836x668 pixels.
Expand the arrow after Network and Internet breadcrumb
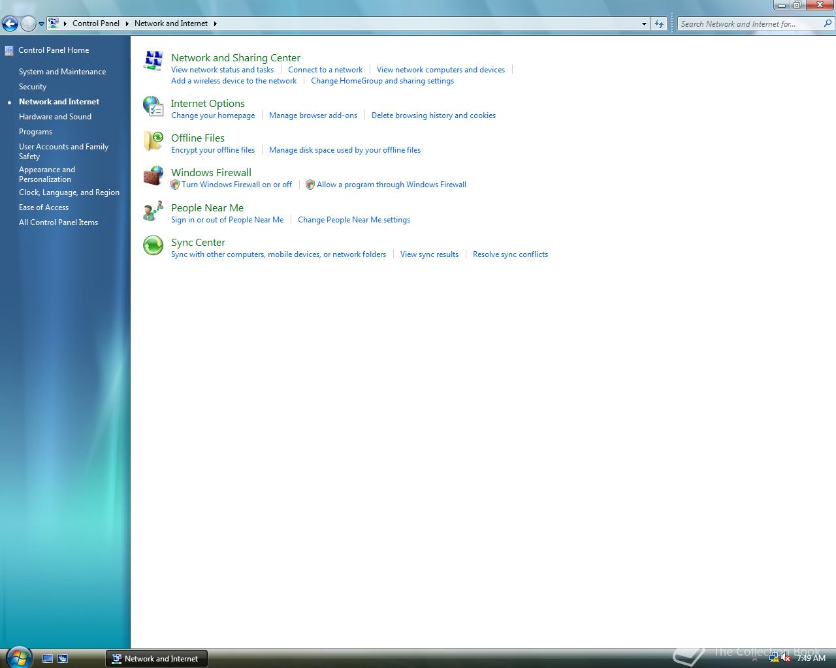click(215, 23)
